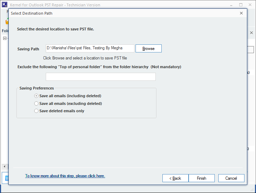The image size is (256, 193).
Task: Select Save deleted emails only option
Action: [x=59, y=111]
